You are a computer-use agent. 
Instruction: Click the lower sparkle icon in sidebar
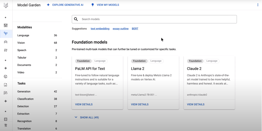pyautogui.click(x=6, y=101)
